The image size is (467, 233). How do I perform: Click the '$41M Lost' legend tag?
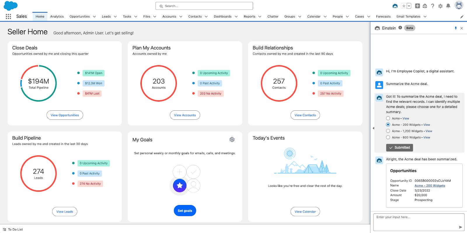(92, 93)
